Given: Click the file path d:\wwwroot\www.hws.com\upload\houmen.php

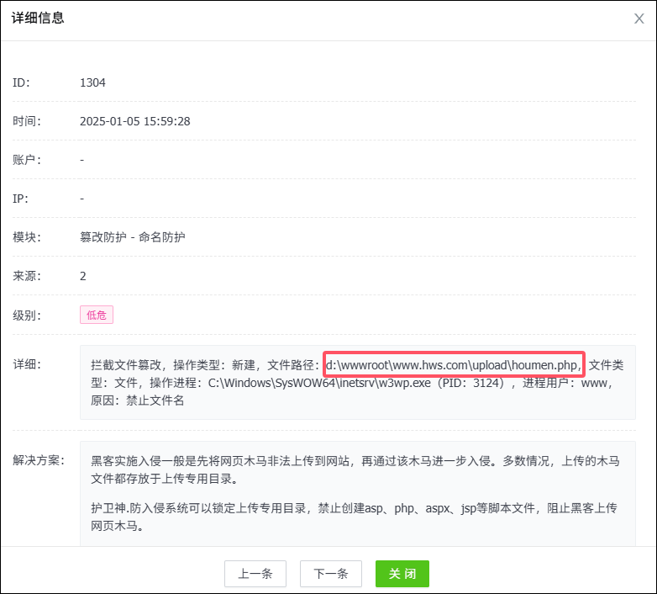Looking at the screenshot, I should pos(451,365).
